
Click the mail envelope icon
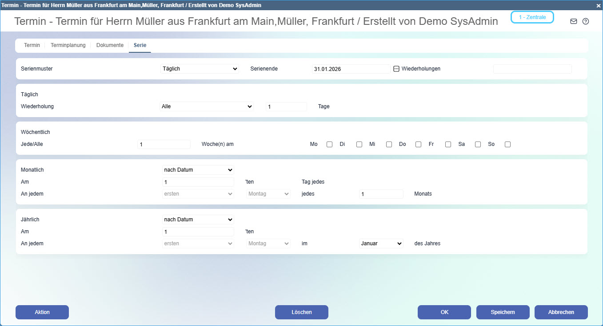(574, 21)
